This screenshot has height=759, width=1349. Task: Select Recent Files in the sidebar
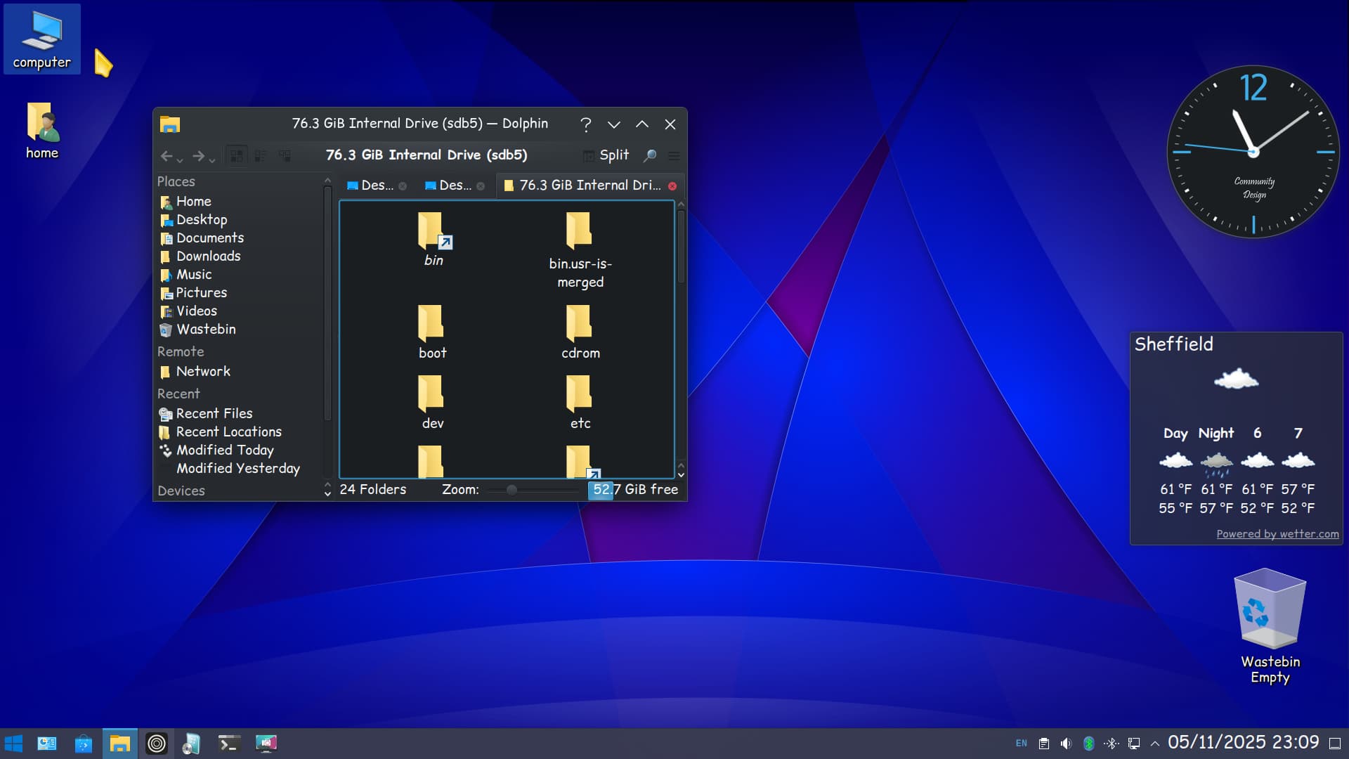pyautogui.click(x=214, y=414)
